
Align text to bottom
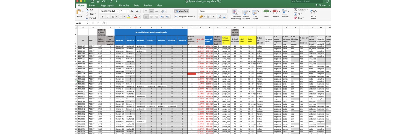(x=156, y=11)
